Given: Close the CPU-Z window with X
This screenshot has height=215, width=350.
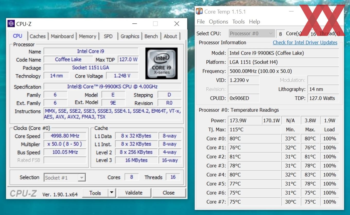Looking at the screenshot, I should point(177,24).
